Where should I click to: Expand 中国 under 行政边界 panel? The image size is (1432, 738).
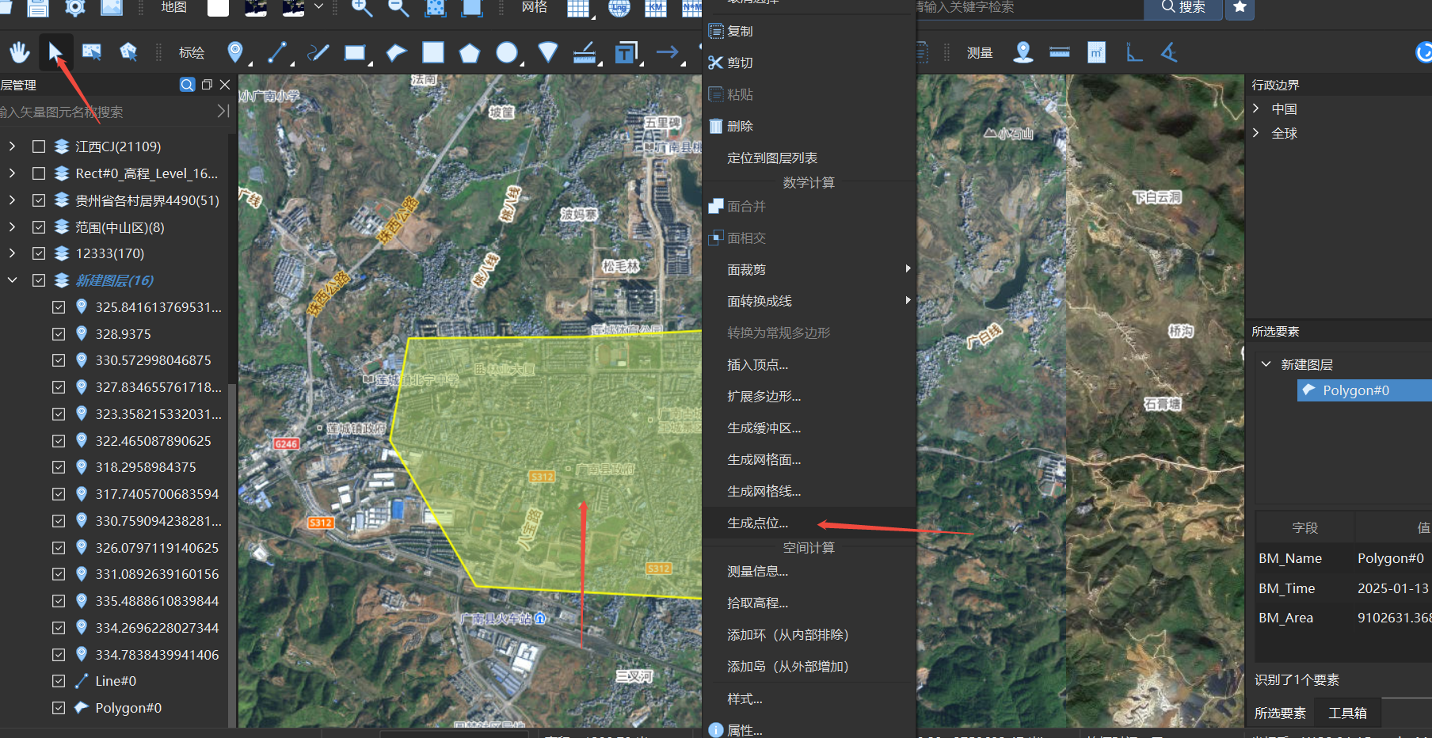click(1256, 108)
